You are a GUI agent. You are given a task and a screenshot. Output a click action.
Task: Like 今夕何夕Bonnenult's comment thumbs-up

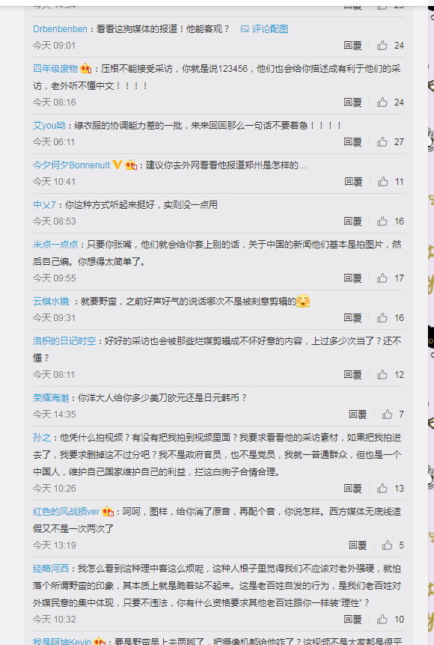click(383, 181)
